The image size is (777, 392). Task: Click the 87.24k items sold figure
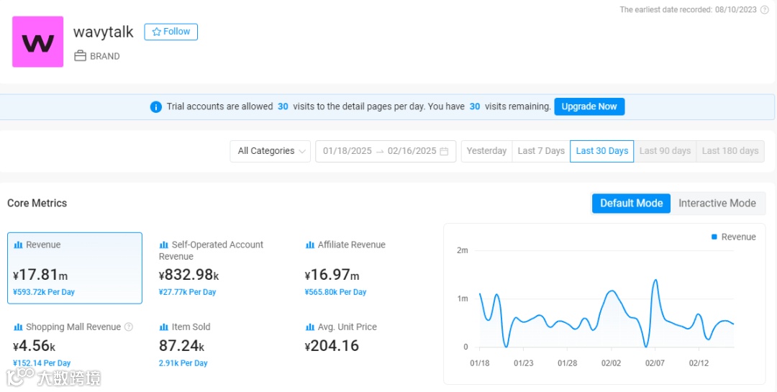[181, 345]
